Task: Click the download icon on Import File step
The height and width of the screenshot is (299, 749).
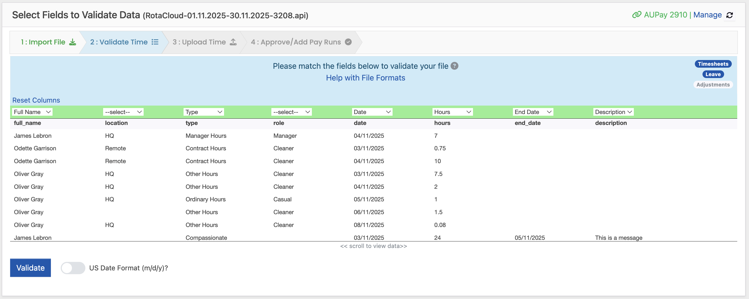Action: pos(72,42)
